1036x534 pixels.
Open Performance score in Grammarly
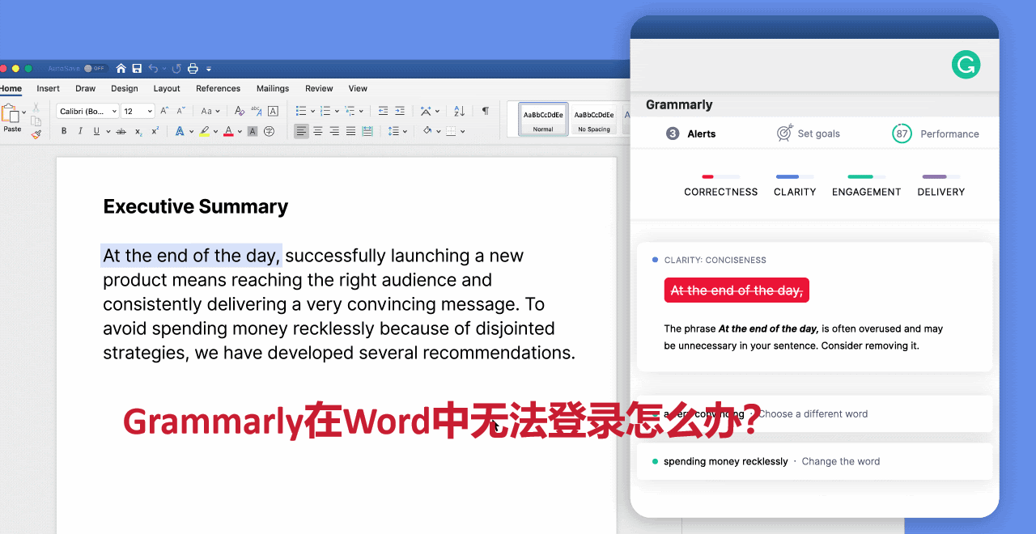(936, 133)
